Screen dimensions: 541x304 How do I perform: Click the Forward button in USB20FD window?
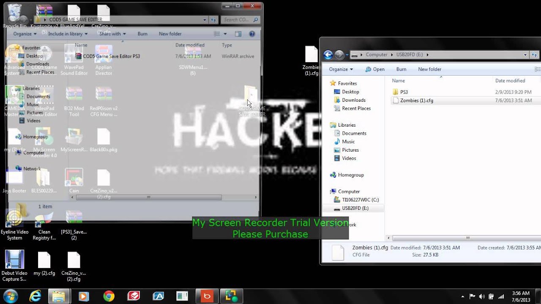pyautogui.click(x=339, y=54)
